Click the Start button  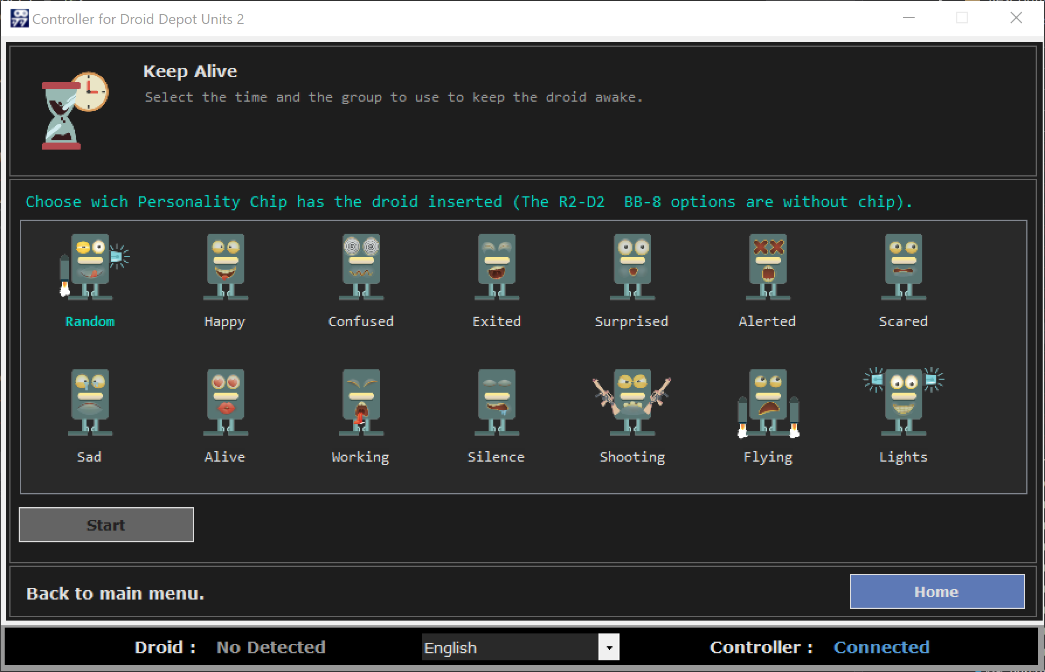click(106, 525)
